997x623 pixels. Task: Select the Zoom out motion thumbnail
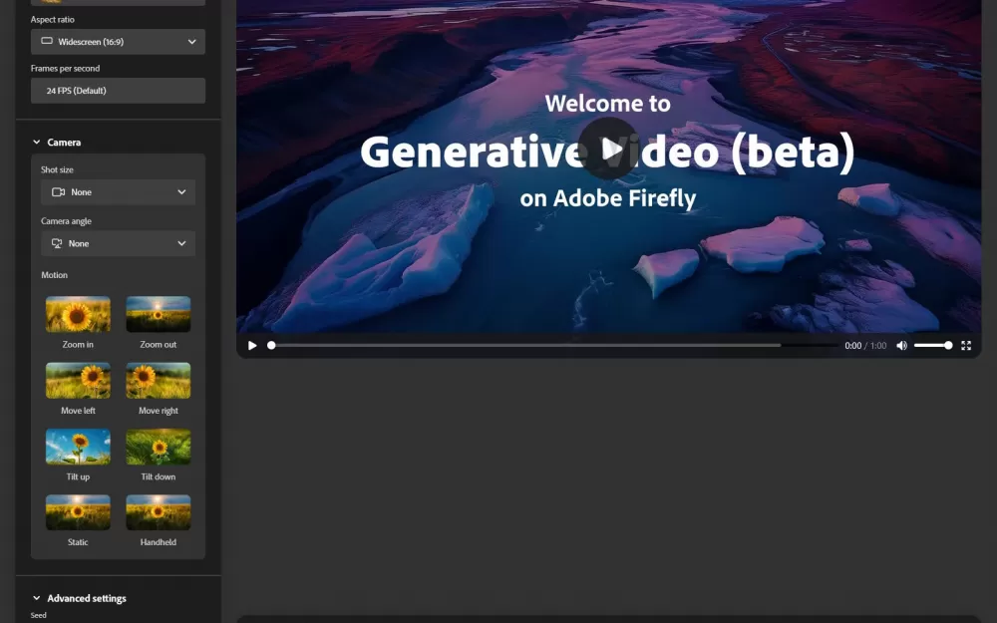(x=158, y=314)
